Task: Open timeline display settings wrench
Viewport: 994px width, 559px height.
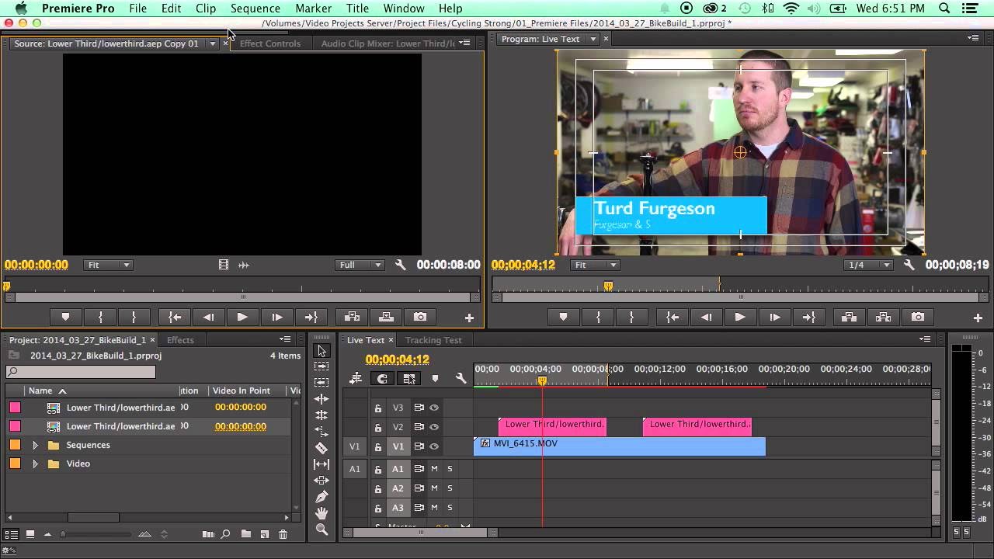Action: coord(461,378)
